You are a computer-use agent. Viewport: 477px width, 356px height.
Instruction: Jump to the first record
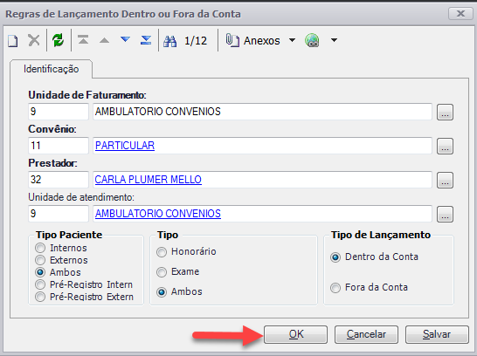point(83,40)
